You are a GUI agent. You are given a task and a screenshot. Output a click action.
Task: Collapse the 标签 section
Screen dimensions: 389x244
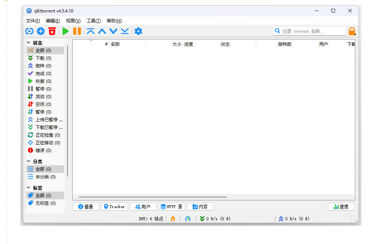(x=29, y=188)
